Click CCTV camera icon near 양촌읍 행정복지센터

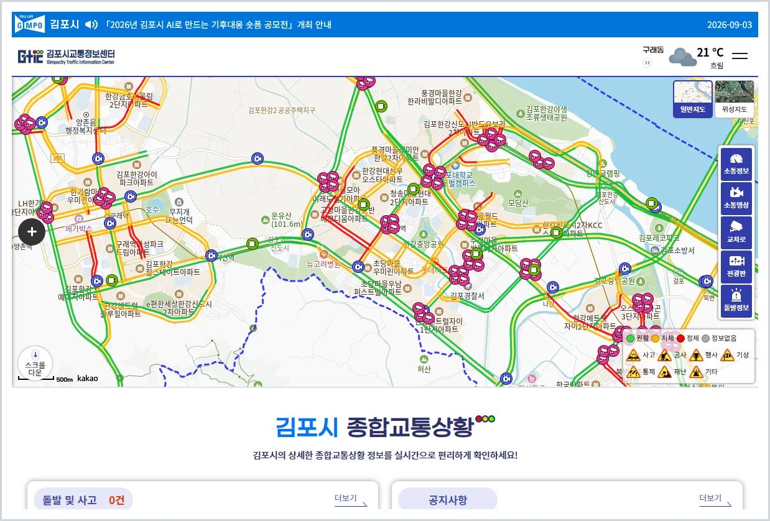point(42,122)
